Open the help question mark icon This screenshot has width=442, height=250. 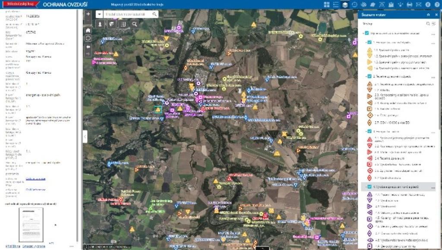(x=437, y=5)
